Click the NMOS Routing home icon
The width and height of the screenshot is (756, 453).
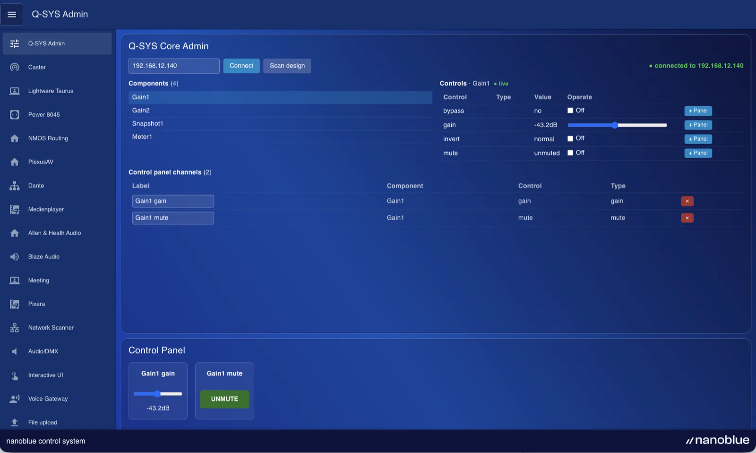pos(15,138)
